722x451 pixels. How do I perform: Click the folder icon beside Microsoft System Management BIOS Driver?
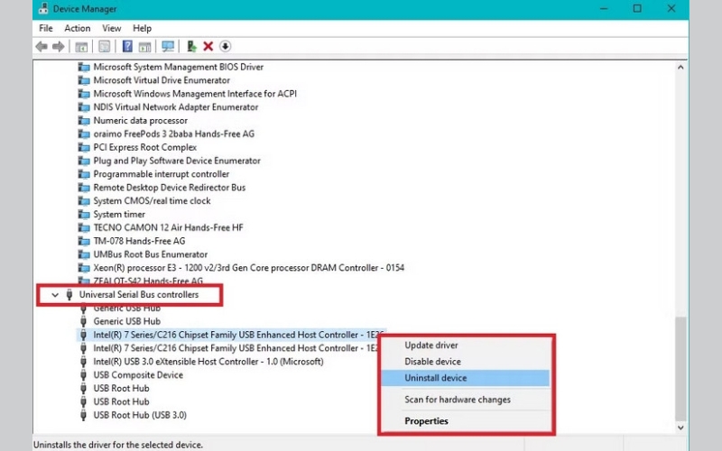pyautogui.click(x=84, y=67)
